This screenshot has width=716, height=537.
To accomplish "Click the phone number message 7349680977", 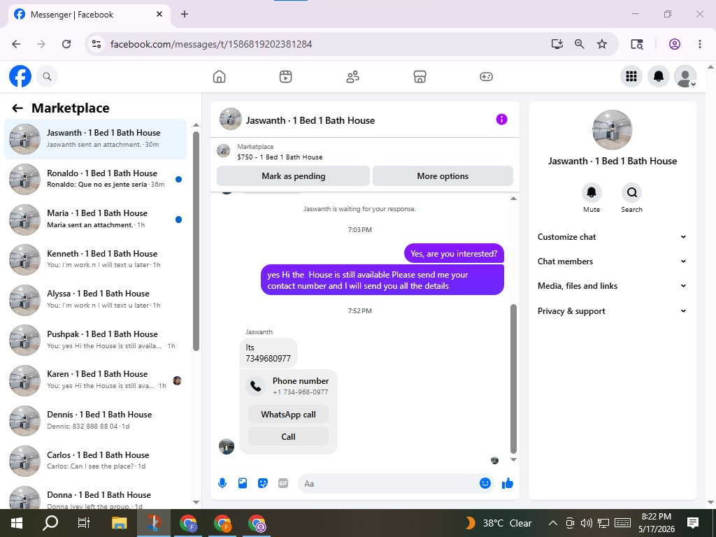I will (268, 353).
